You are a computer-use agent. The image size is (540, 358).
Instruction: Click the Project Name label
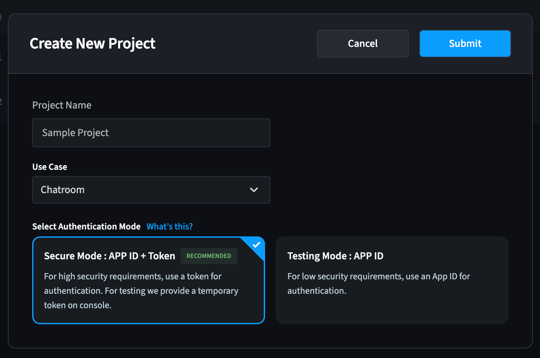(62, 105)
